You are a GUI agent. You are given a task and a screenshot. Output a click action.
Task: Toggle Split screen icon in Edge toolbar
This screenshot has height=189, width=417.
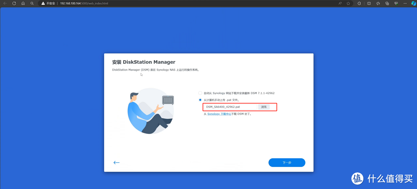369,3
